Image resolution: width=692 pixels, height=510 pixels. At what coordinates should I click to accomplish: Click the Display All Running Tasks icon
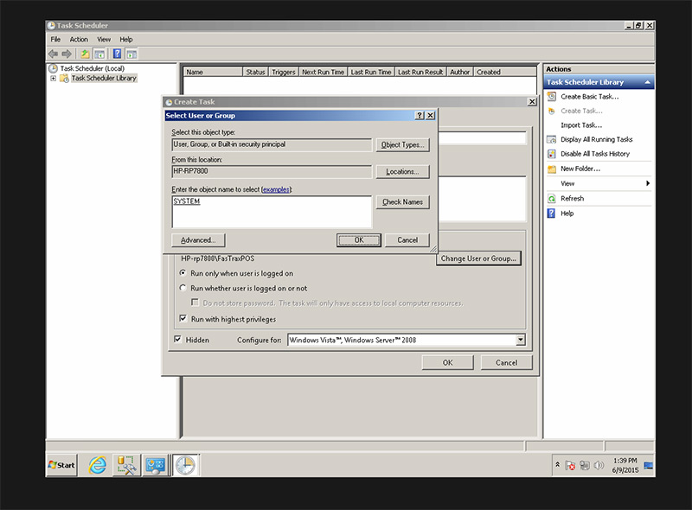pyautogui.click(x=552, y=139)
